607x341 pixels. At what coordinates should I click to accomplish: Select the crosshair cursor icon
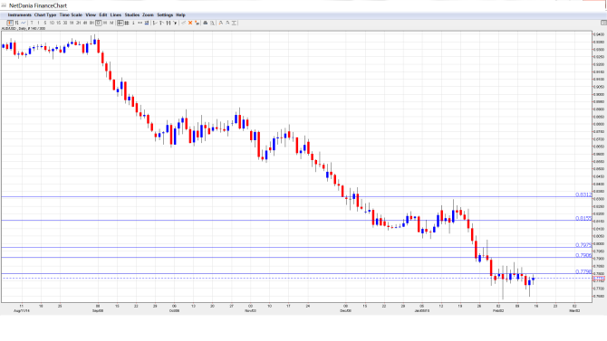point(120,23)
